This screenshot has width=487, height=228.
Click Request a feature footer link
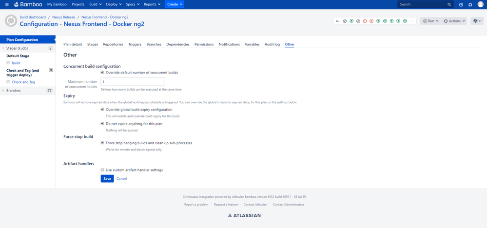tap(226, 205)
